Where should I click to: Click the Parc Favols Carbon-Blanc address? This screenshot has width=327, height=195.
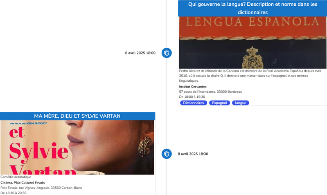(x=41, y=188)
